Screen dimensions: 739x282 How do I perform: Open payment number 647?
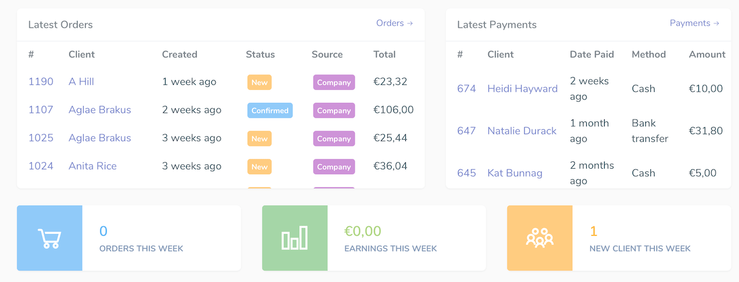point(466,131)
